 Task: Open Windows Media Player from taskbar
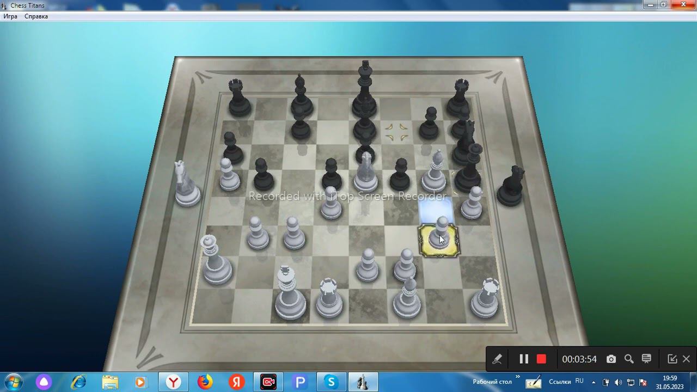(x=140, y=382)
